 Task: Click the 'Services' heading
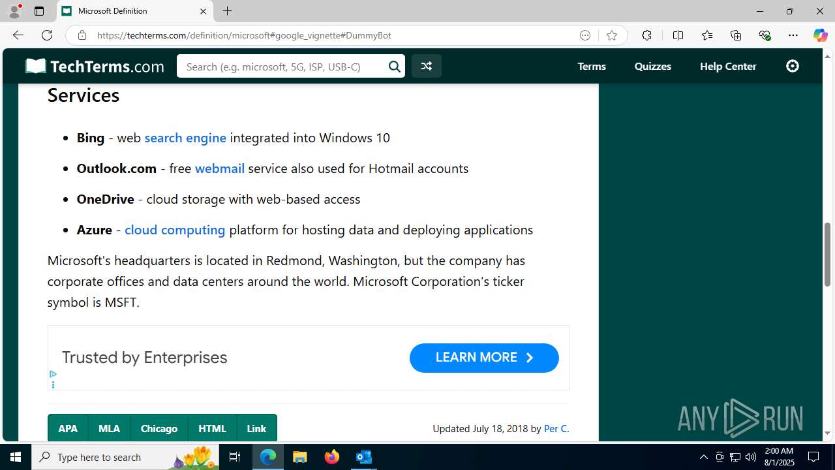click(83, 95)
